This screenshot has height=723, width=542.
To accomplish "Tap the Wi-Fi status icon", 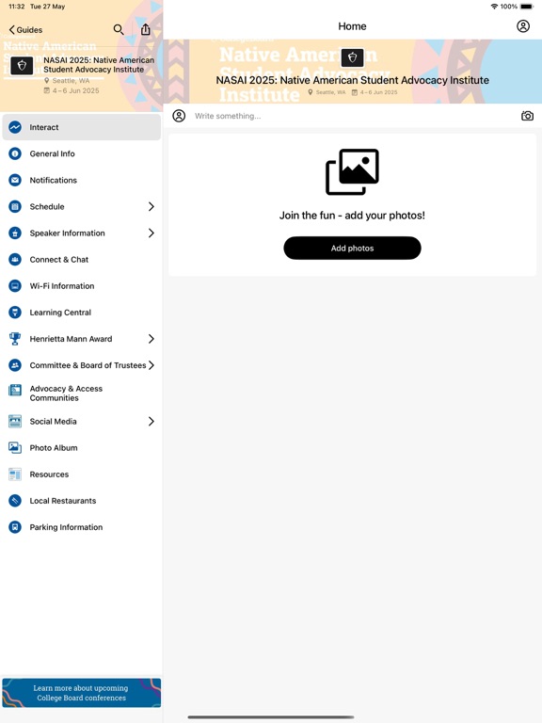I will tap(495, 7).
